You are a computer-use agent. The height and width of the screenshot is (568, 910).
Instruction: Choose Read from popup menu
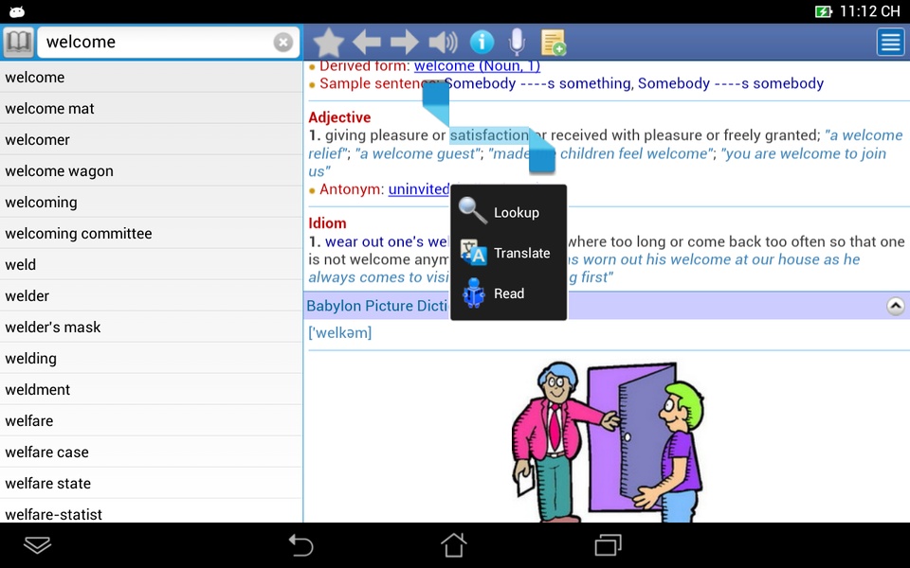[x=508, y=293]
